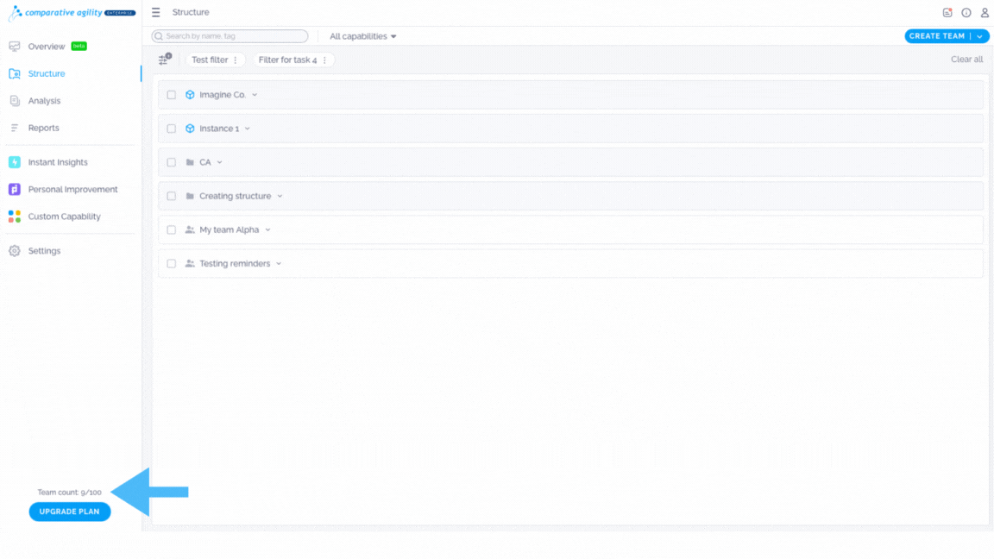Click the Instance 1 cube icon
994x559 pixels.
190,128
